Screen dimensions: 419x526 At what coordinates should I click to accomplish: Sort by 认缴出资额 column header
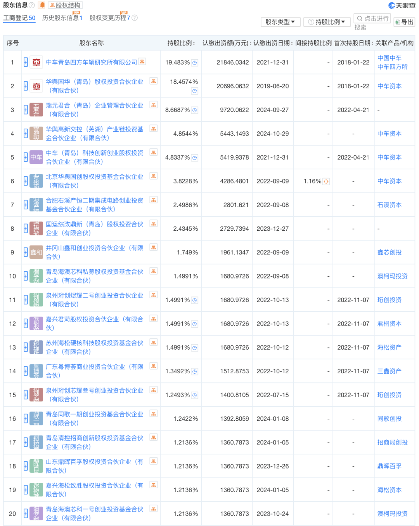[227, 43]
